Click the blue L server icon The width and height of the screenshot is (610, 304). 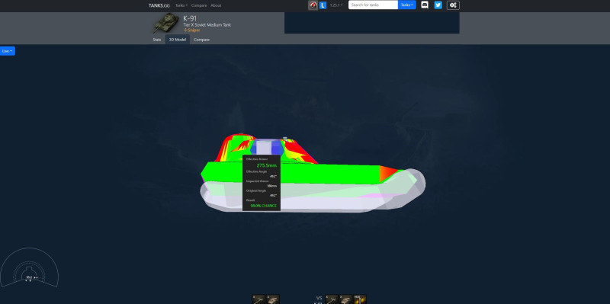point(323,5)
